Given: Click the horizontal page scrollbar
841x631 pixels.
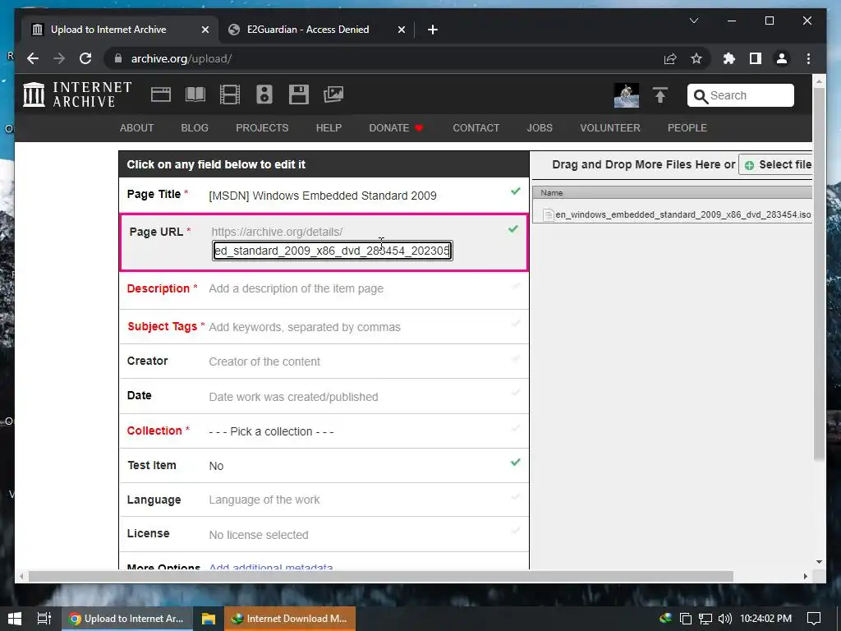Looking at the screenshot, I should tap(381, 576).
